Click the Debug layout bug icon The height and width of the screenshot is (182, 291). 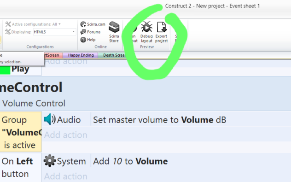point(146,27)
